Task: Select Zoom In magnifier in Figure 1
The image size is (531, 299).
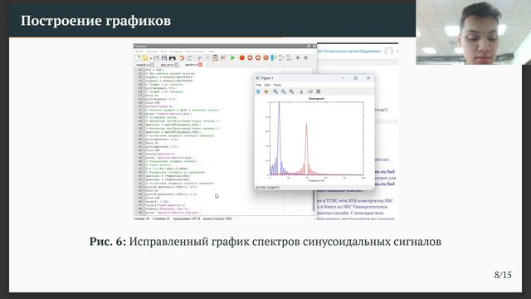Action: [275, 91]
